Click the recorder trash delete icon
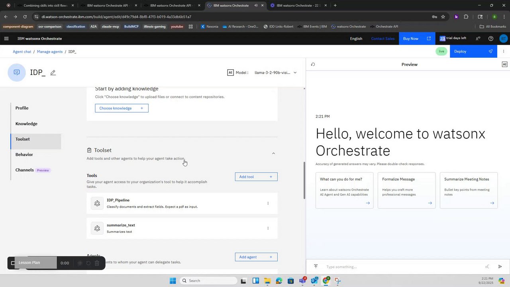Screen dimensions: 510x287 point(97,263)
